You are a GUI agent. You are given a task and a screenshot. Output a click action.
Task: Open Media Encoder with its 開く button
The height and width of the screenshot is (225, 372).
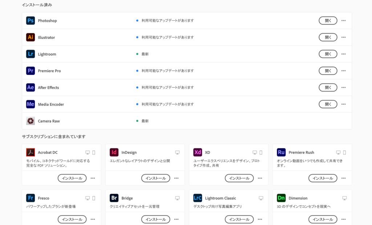328,104
